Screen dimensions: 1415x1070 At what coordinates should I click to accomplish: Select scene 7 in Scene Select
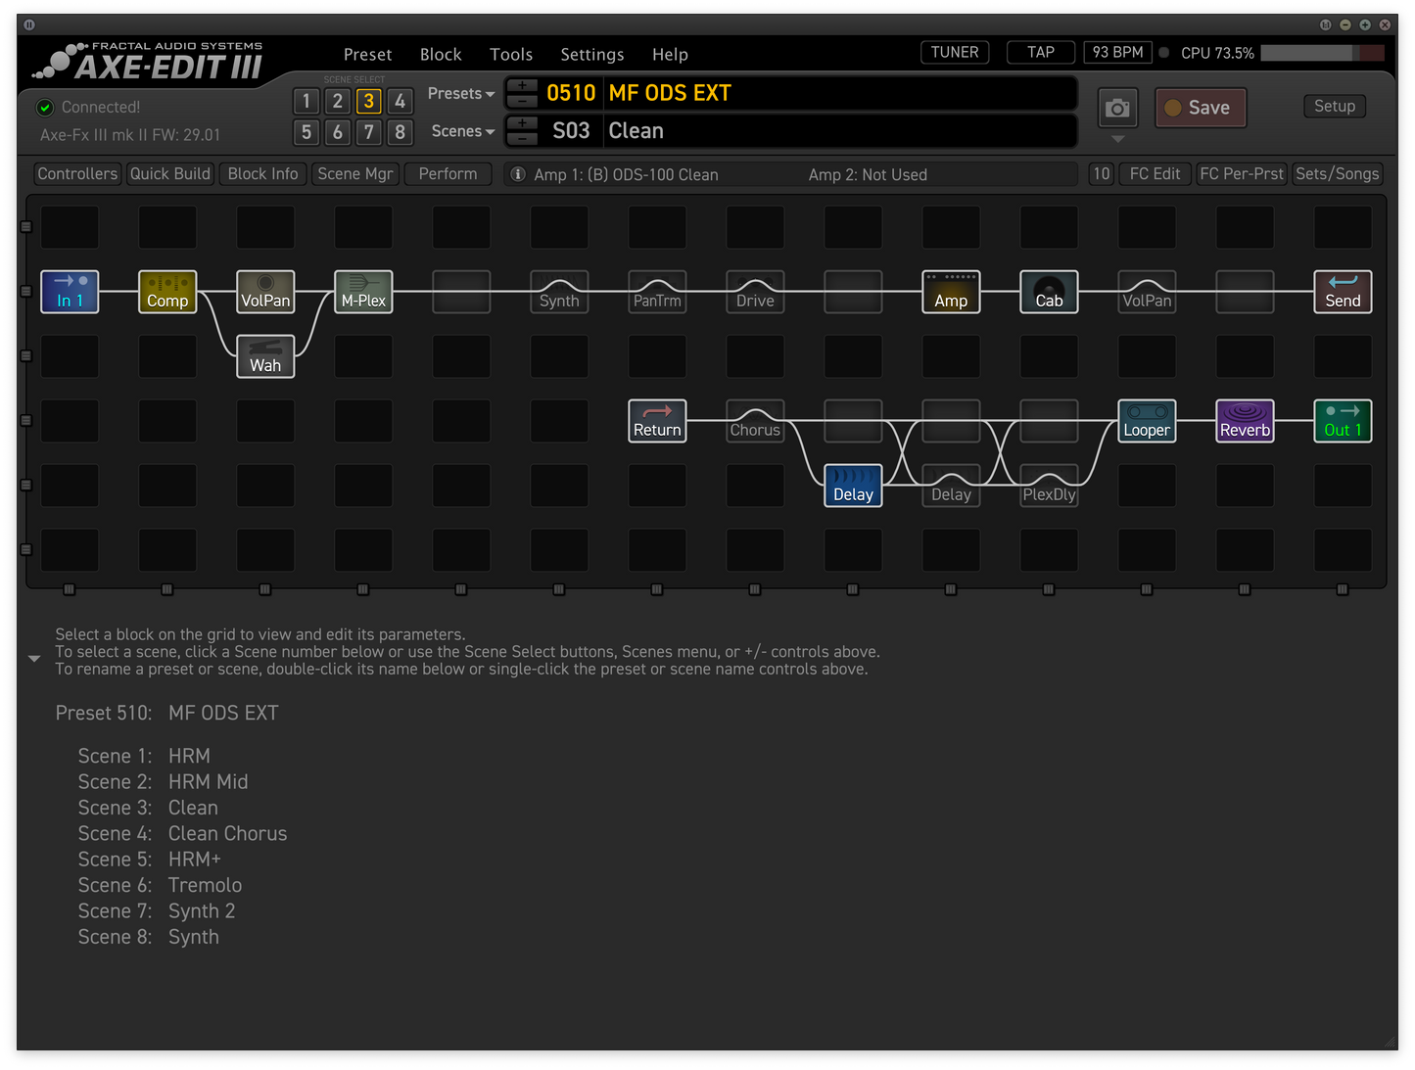click(368, 132)
